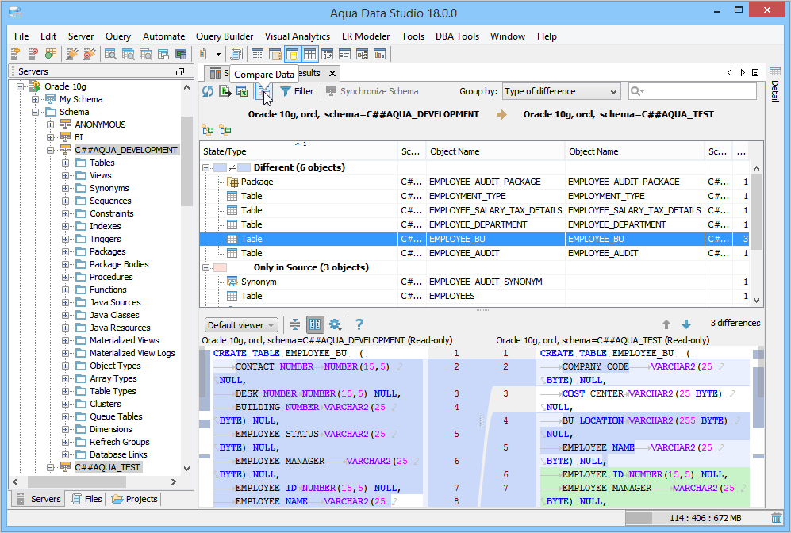Open the Filter button
Image resolution: width=791 pixels, height=533 pixels.
point(298,91)
